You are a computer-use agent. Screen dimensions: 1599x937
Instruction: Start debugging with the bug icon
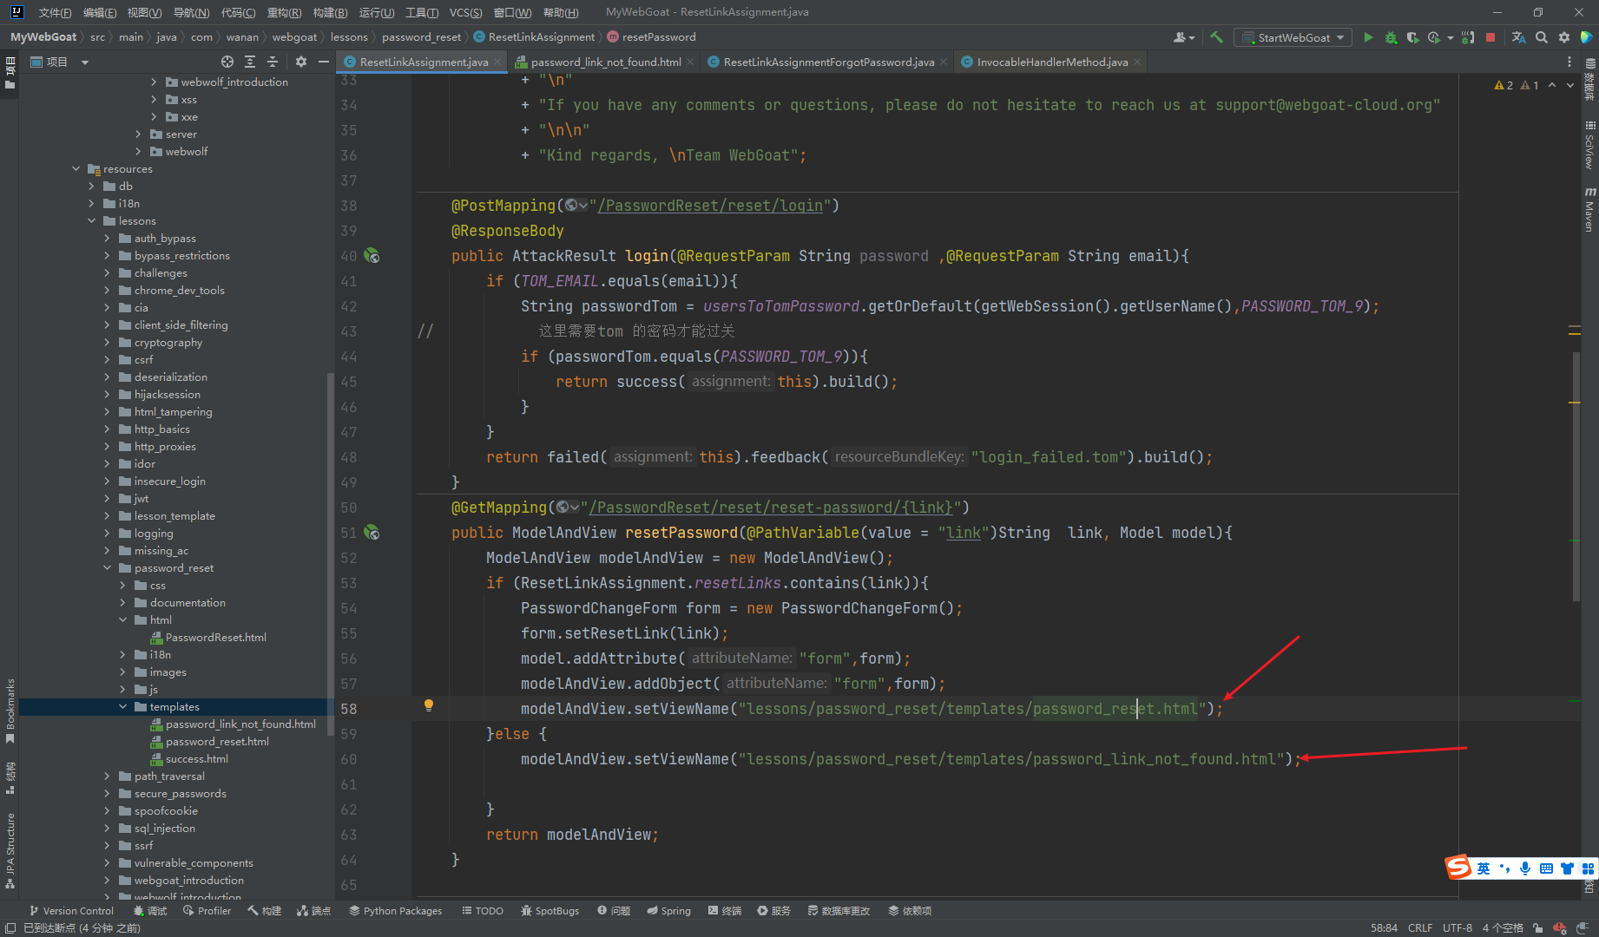1391,37
